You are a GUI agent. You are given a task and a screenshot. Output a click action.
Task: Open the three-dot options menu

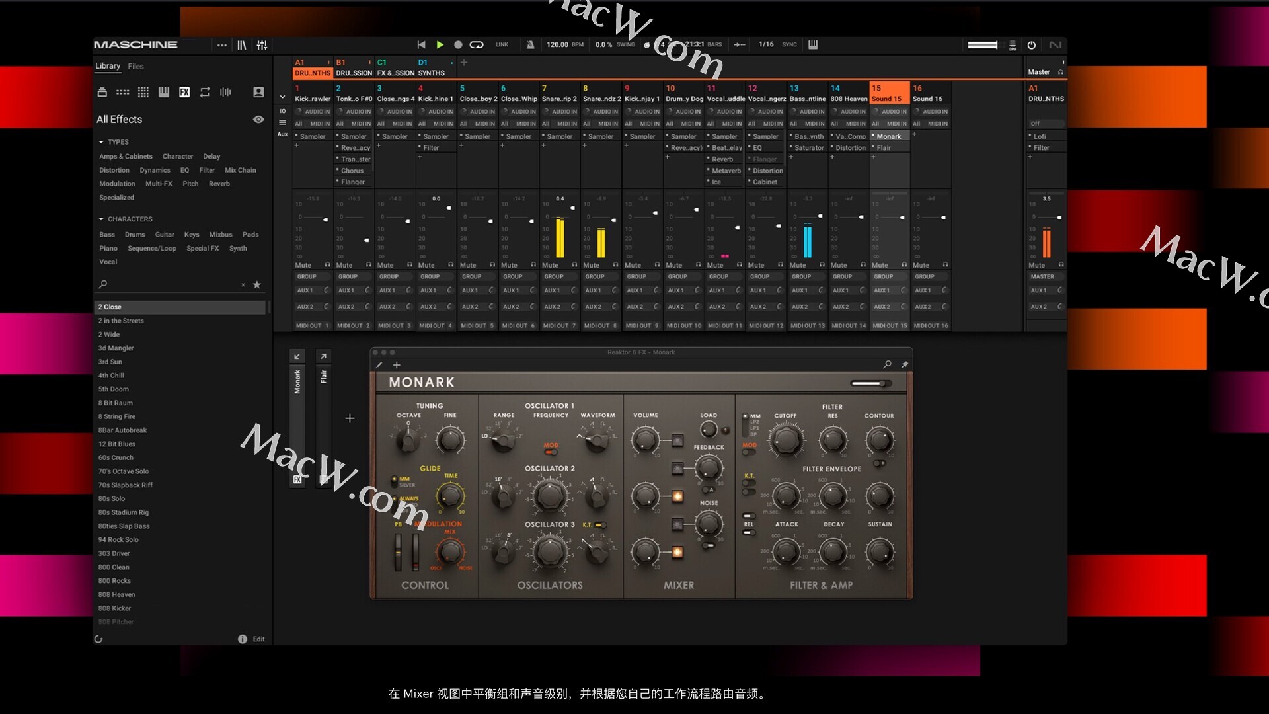[222, 45]
